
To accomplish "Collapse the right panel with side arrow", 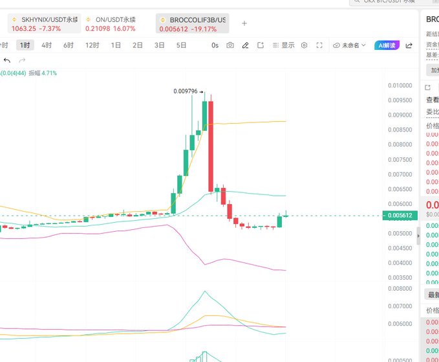I will coord(418,236).
